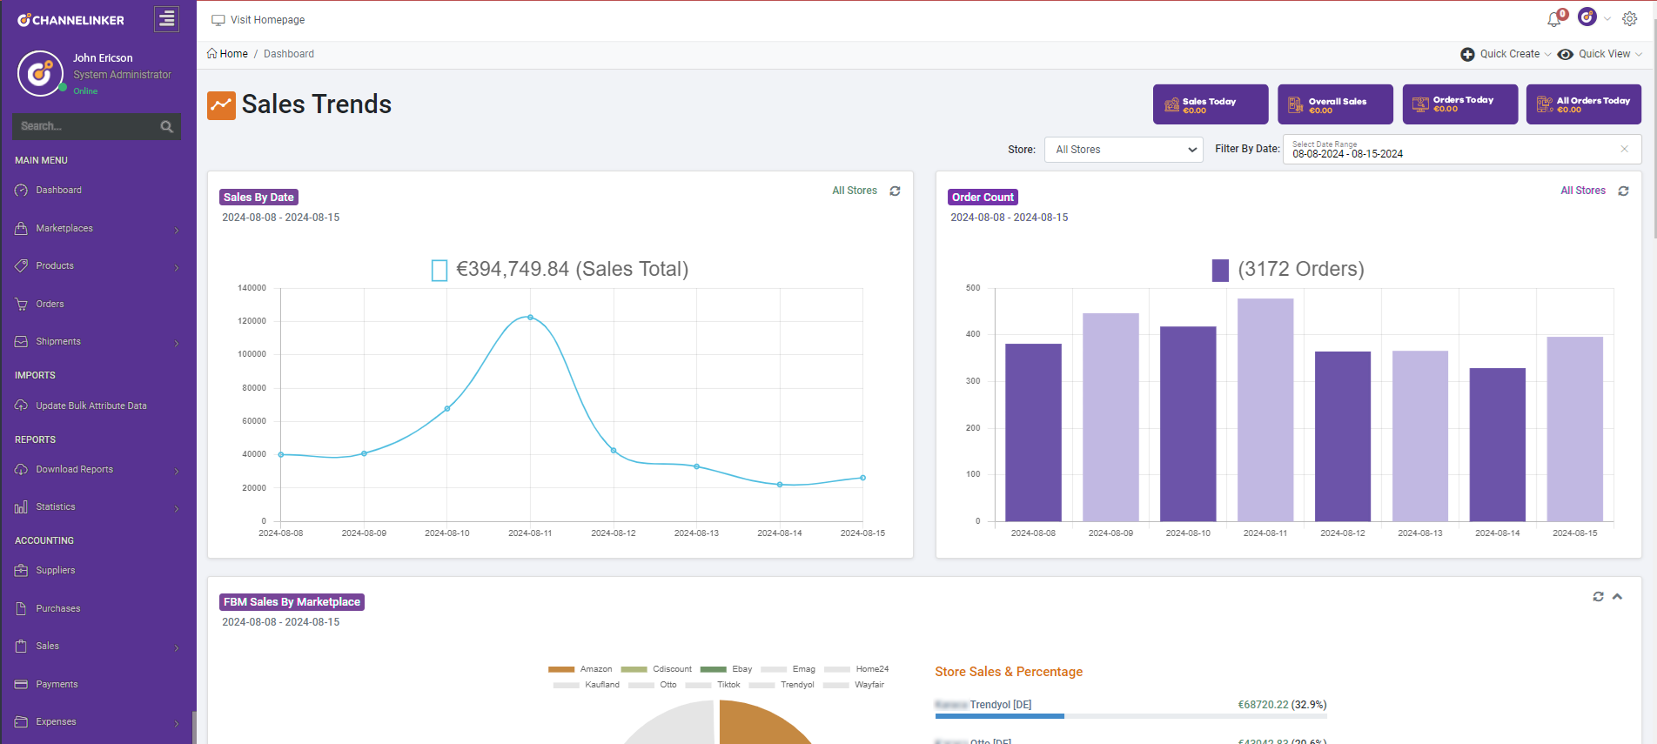Click the Shipments icon in sidebar

[x=22, y=342]
